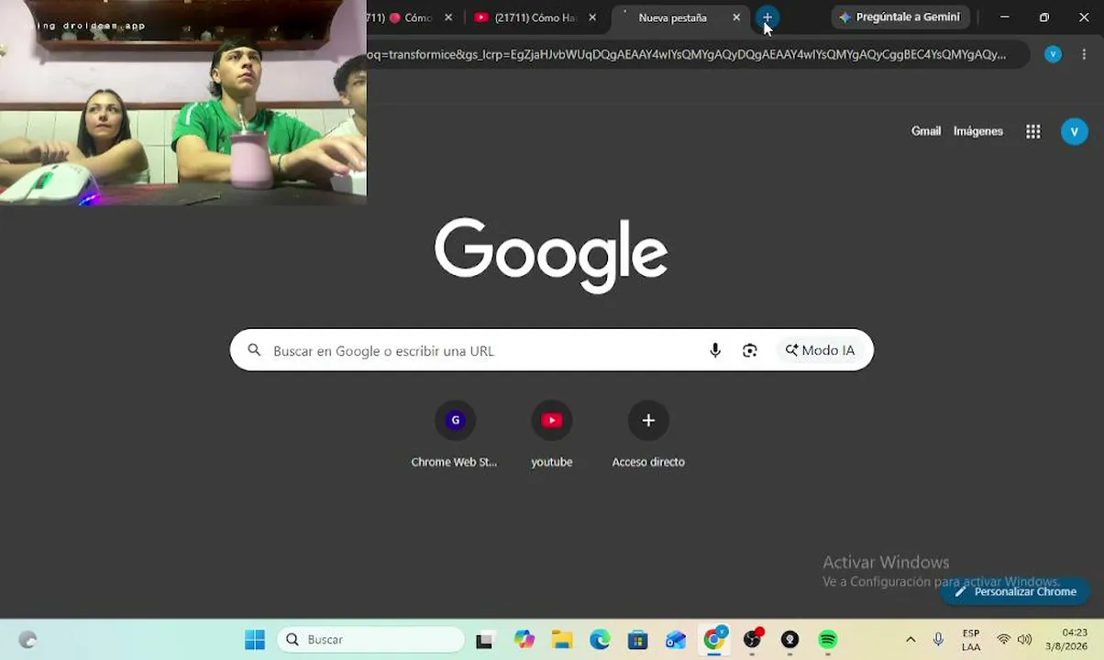The height and width of the screenshot is (660, 1104).
Task: Close the Nueva pestaña tab
Action: 735,17
